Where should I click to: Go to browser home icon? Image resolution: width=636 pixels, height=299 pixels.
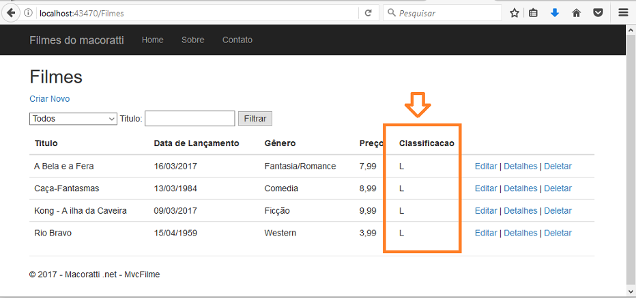tap(577, 13)
